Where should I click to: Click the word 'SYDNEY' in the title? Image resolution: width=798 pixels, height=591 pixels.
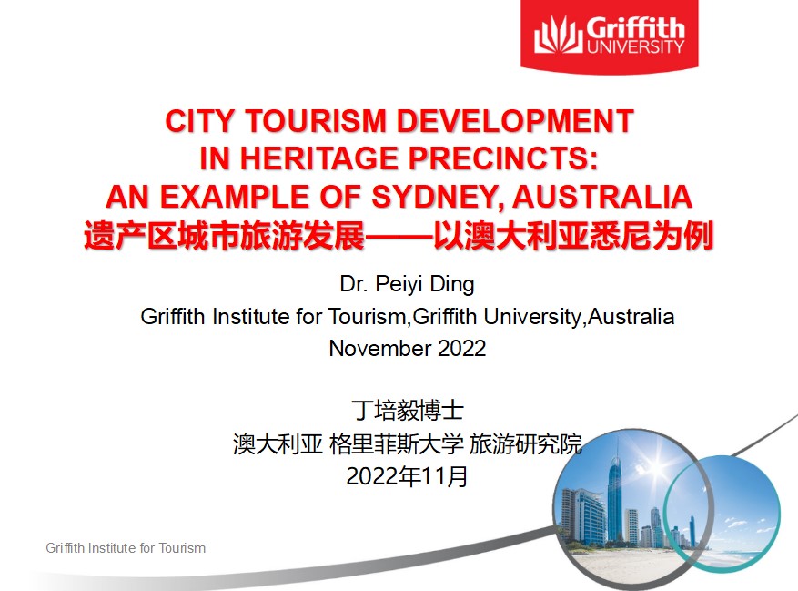[x=462, y=197]
